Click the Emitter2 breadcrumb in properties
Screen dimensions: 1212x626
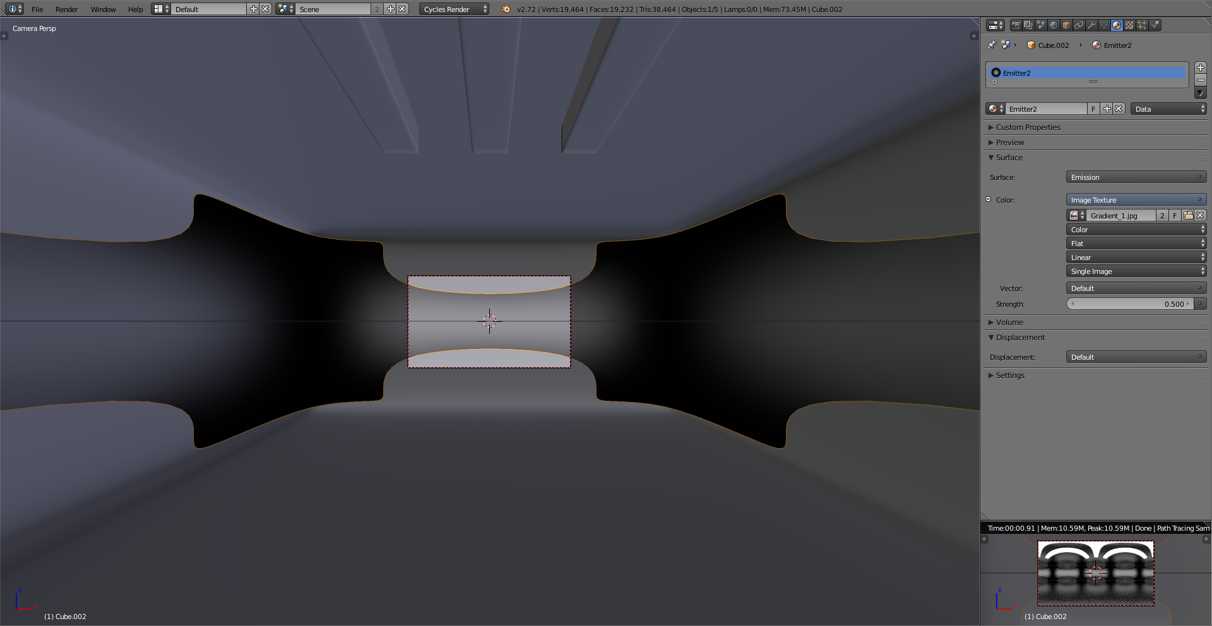pos(1112,45)
